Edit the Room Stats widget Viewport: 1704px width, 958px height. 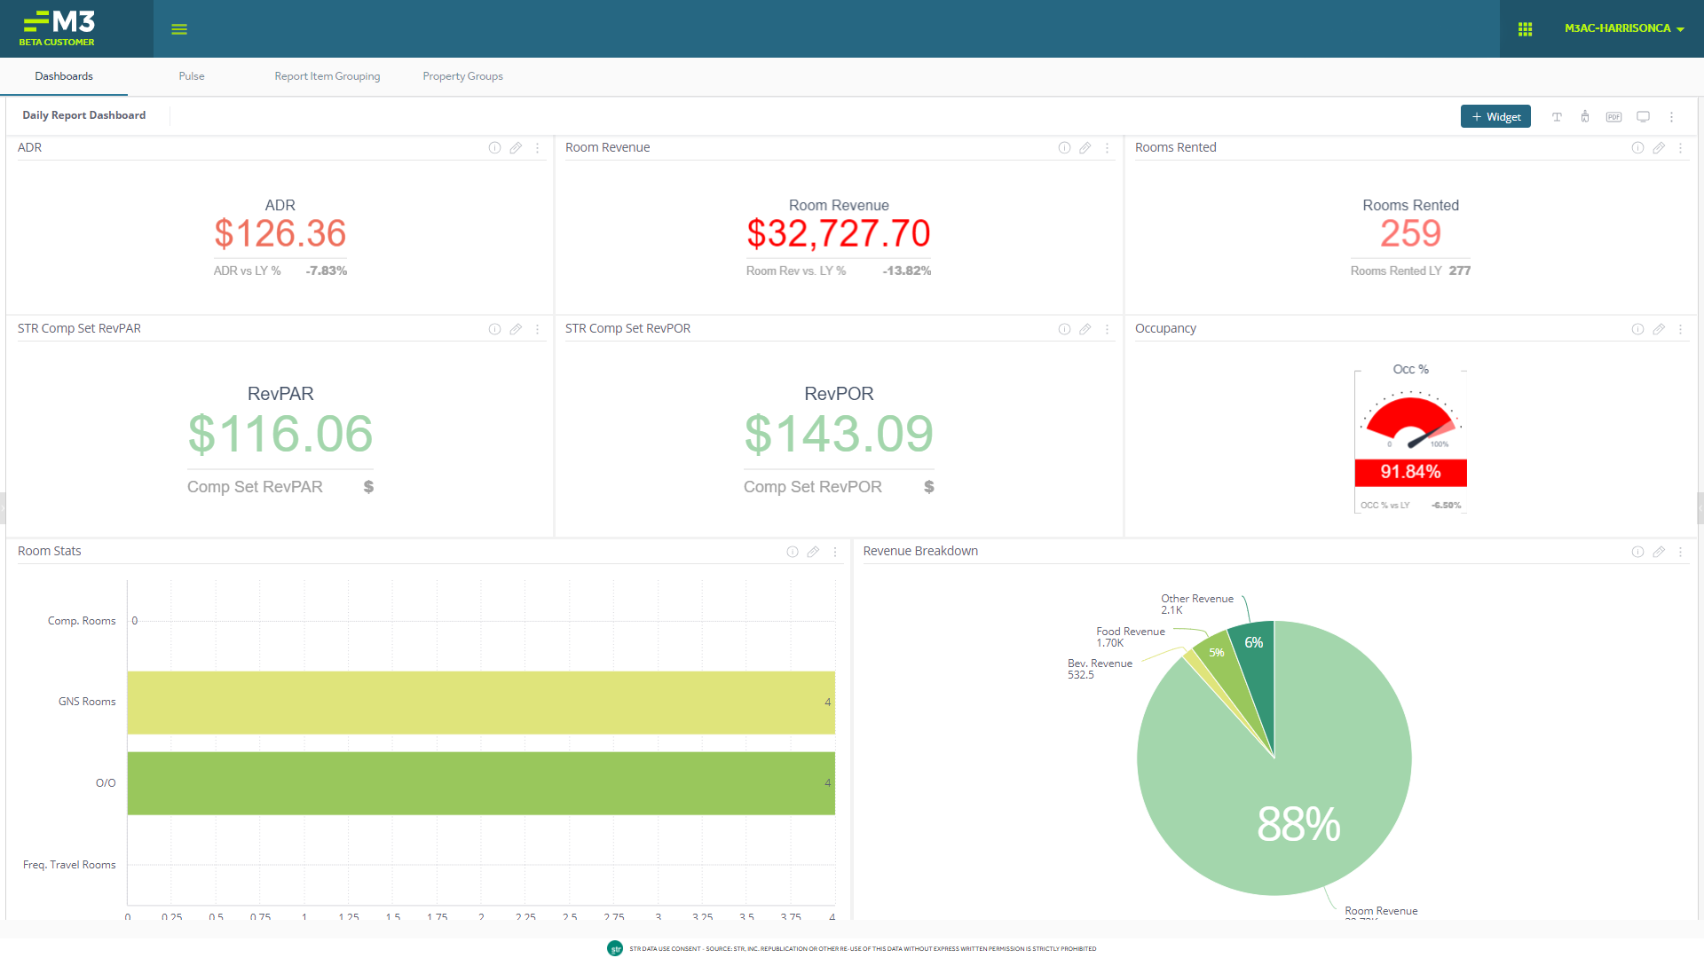pyautogui.click(x=813, y=552)
